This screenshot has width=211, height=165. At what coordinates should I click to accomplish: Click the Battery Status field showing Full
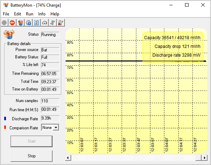[x=50, y=57]
